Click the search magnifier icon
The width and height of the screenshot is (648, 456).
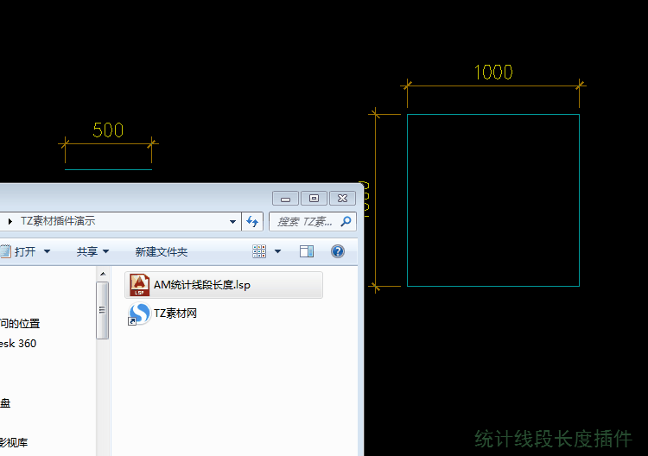[346, 222]
